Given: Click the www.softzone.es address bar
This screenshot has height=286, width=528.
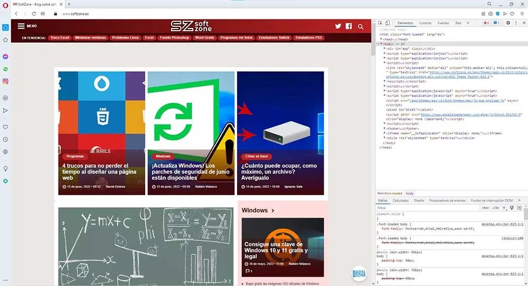Looking at the screenshot, I should [x=76, y=14].
